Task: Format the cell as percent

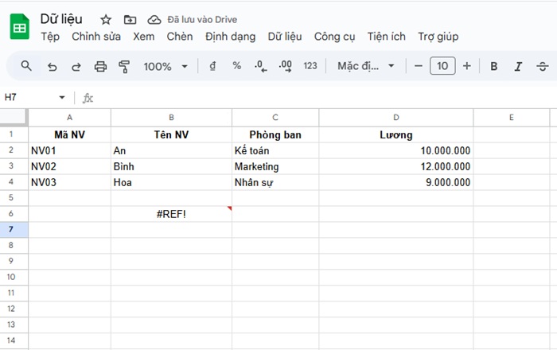Action: (x=236, y=66)
